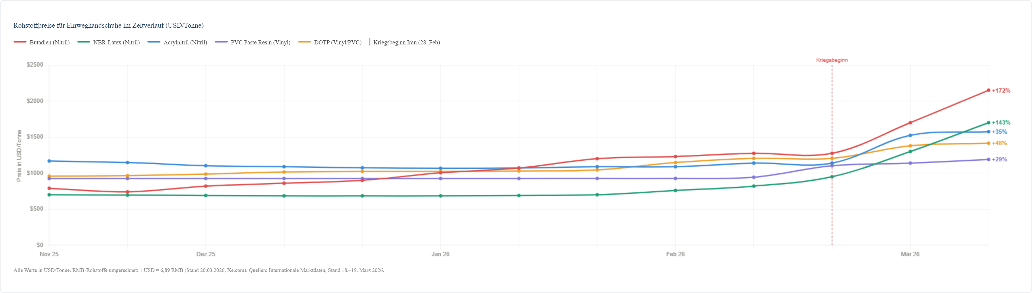Click NBR-Latex final data point at +143%
The width and height of the screenshot is (1032, 293).
pos(988,123)
